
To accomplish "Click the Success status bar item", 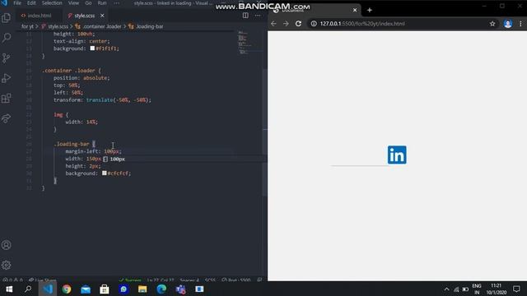I will pyautogui.click(x=130, y=280).
